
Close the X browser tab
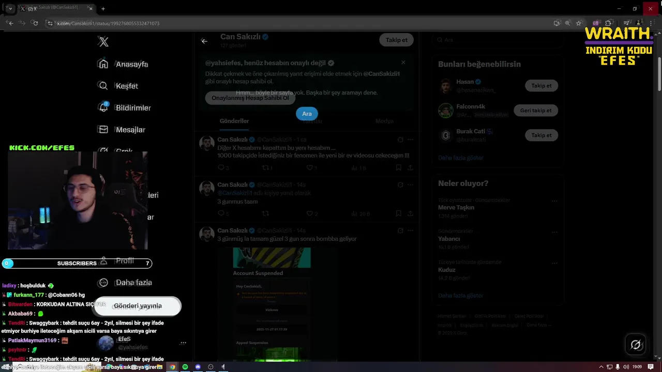[90, 8]
